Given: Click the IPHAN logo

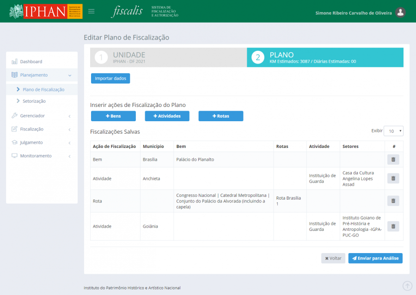Looking at the screenshot, I should 45,12.
